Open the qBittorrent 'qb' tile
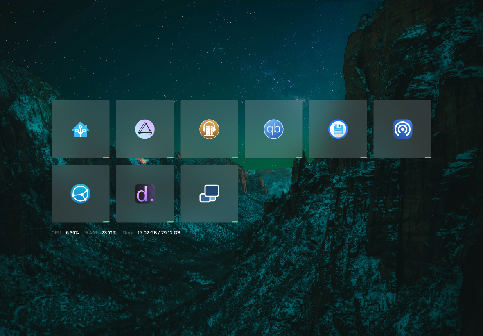This screenshot has height=336, width=483. coord(273,129)
